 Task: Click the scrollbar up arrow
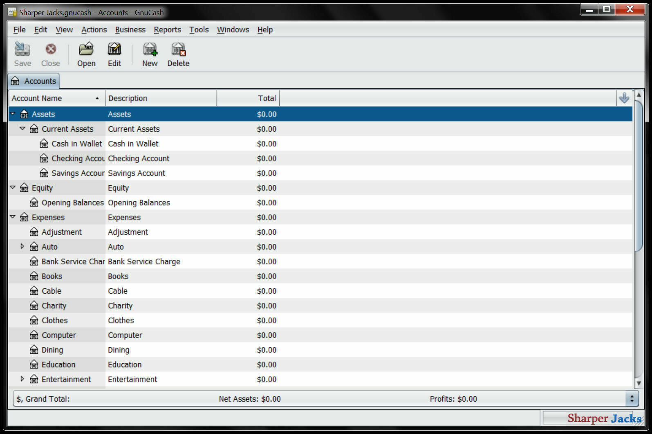click(x=639, y=95)
